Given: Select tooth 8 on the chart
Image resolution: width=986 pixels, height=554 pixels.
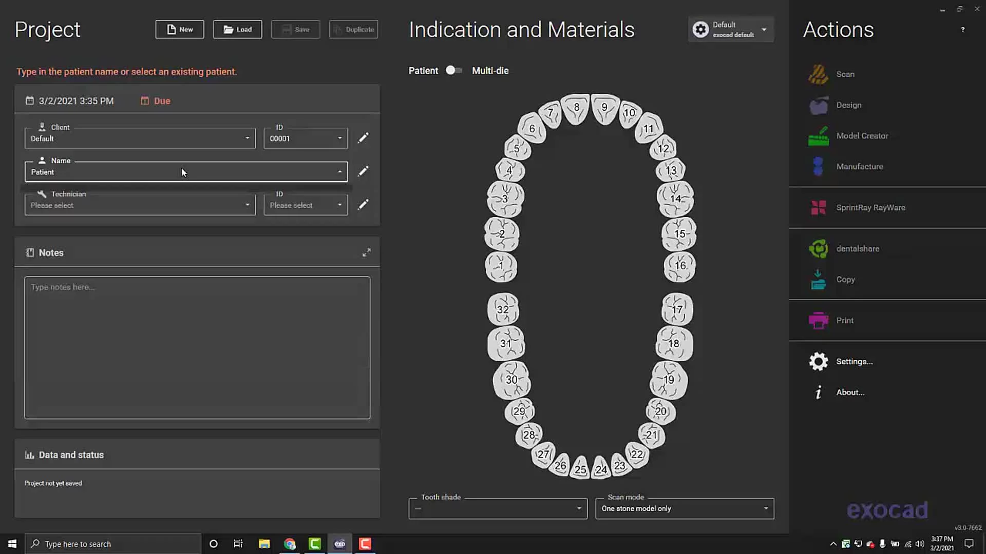Looking at the screenshot, I should tap(576, 108).
